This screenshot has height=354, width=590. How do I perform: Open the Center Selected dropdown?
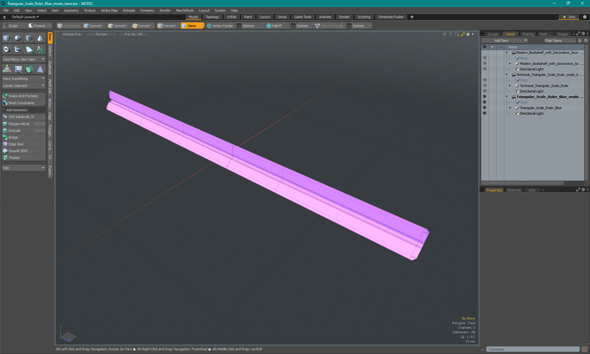pos(24,86)
